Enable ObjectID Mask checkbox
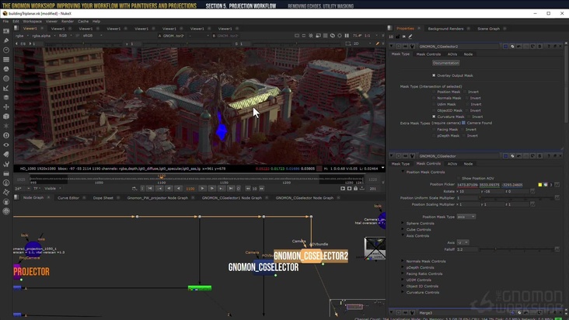 434,110
